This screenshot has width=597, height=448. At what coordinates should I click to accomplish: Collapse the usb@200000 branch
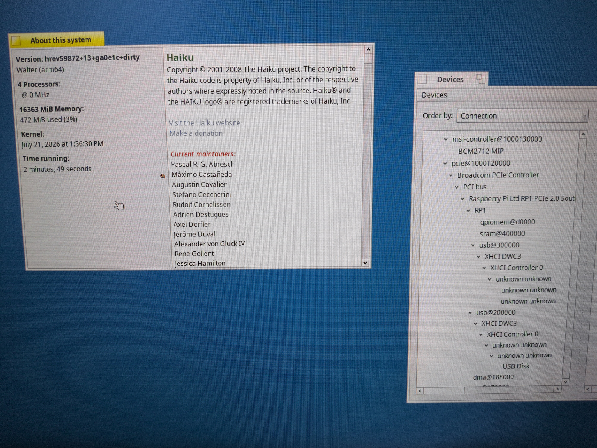point(470,313)
